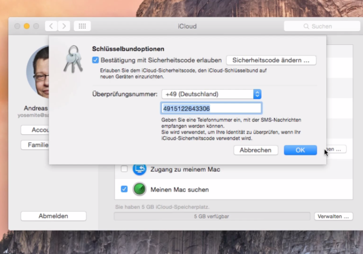363x254 pixels.
Task: Enable the Zugang zu meinem Mac checkbox
Action: tap(124, 169)
